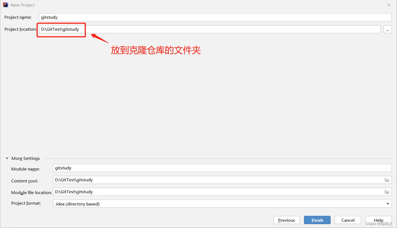Browse for project location with ellipsis button

coord(388,29)
